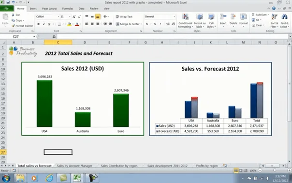This screenshot has width=292, height=183.
Task: Click the insert function fx button
Action: 54,37
